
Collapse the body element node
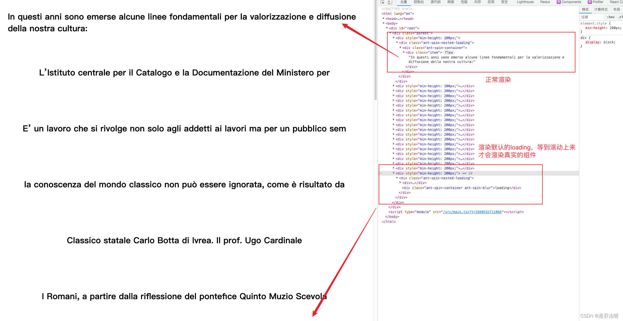(x=384, y=23)
